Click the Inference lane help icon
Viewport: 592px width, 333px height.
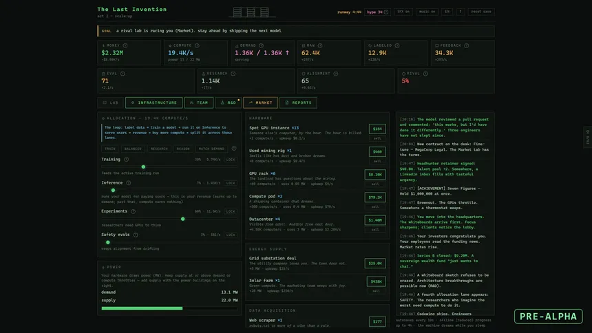click(x=128, y=183)
